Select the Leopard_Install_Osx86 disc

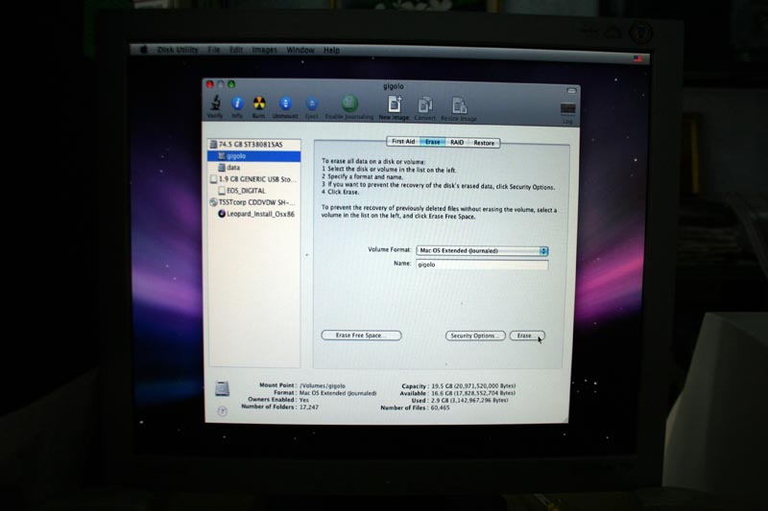[x=254, y=214]
